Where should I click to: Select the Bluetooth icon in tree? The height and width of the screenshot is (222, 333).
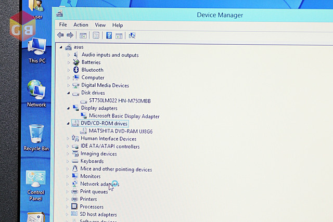tap(76, 70)
